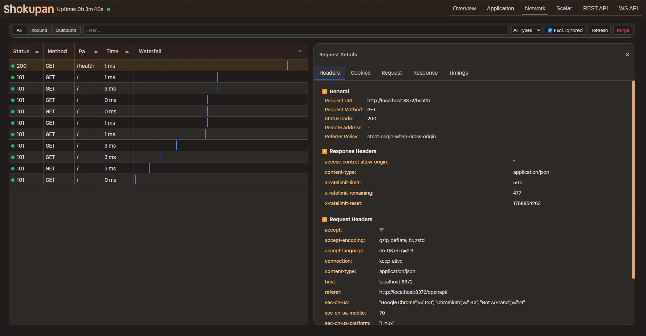
Task: Open the All Types dropdown
Action: tap(526, 30)
